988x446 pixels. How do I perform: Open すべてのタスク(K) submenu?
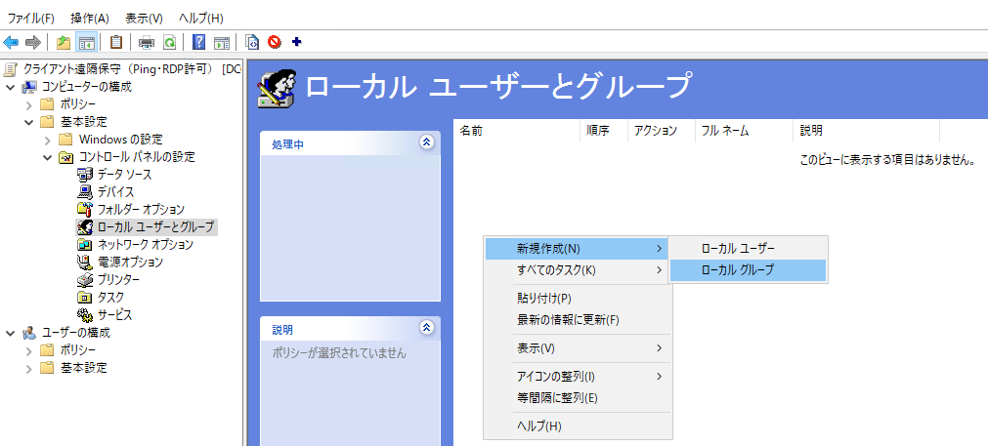(576, 270)
